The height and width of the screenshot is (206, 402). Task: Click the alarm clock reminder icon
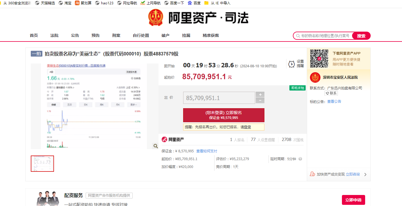coord(291,64)
